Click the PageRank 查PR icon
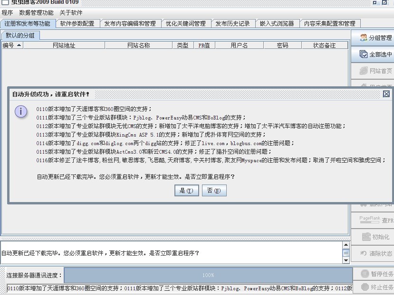This screenshot has width=394, height=295. pyautogui.click(x=370, y=220)
